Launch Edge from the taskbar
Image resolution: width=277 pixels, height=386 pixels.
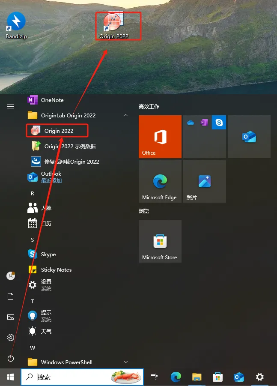(176, 377)
